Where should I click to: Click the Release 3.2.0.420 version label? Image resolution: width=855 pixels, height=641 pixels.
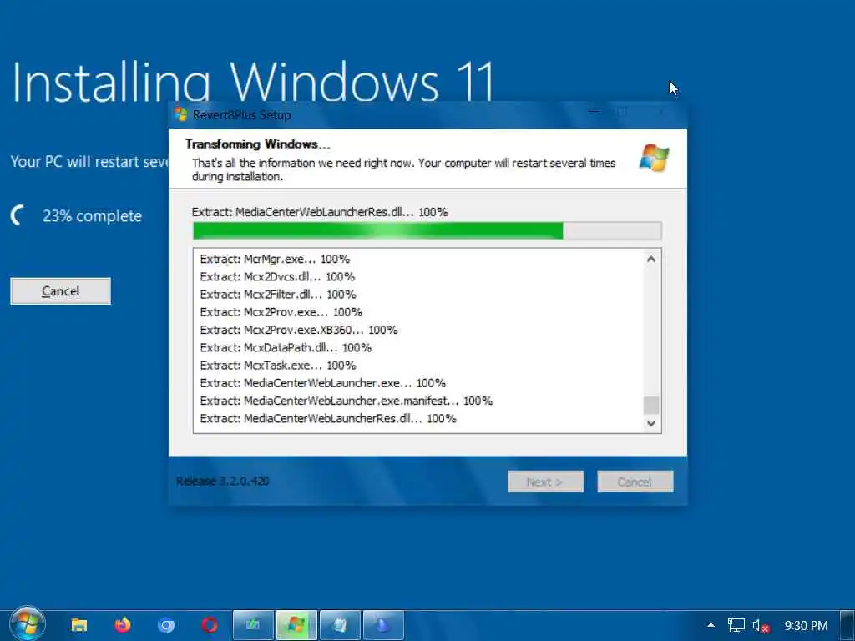222,482
